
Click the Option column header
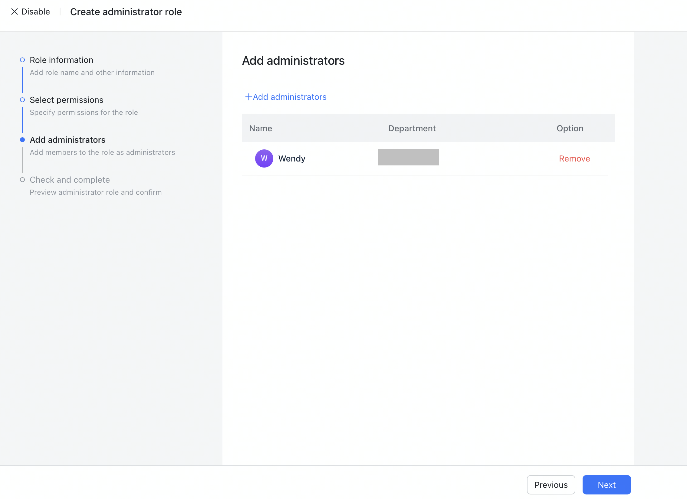click(570, 128)
